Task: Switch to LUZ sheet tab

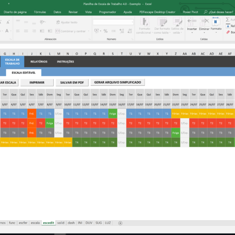Action: [x=108, y=223]
